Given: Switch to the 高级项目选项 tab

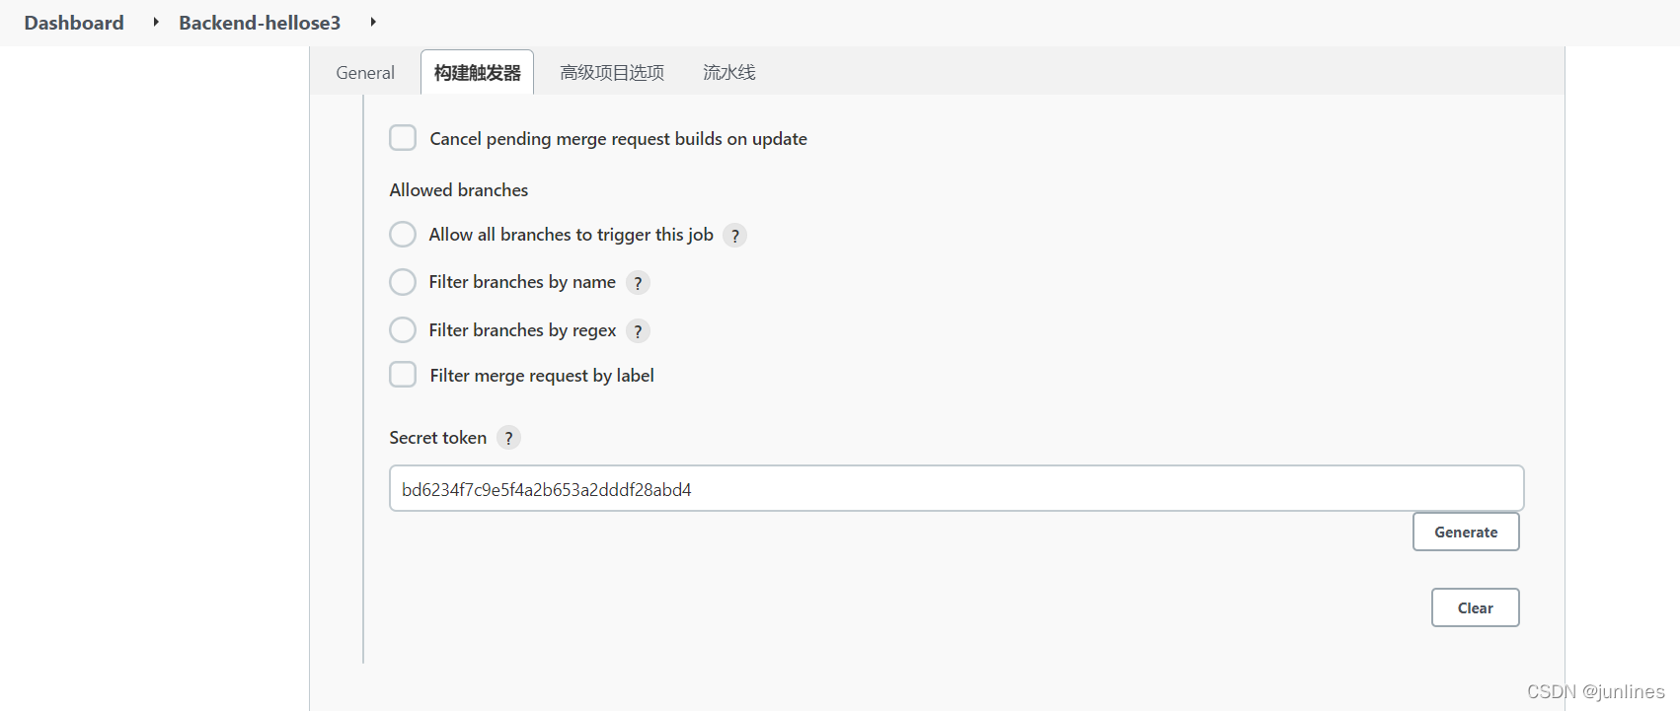Looking at the screenshot, I should coord(612,73).
